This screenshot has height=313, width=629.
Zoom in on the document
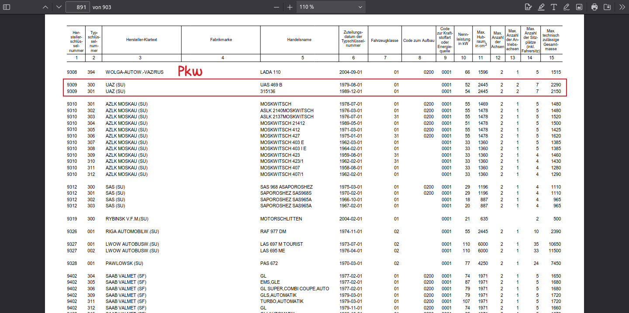pyautogui.click(x=290, y=7)
